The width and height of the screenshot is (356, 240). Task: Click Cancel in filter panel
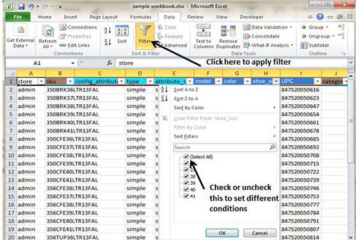pos(260,233)
